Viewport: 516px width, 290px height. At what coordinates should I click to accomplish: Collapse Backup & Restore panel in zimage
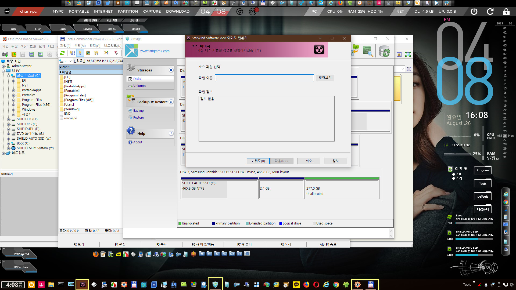(x=171, y=102)
